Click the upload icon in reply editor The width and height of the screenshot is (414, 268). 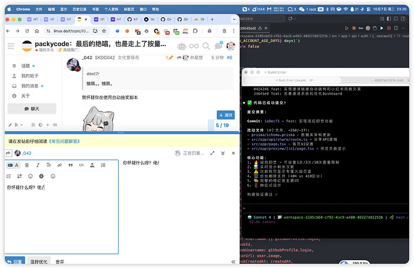click(92, 165)
